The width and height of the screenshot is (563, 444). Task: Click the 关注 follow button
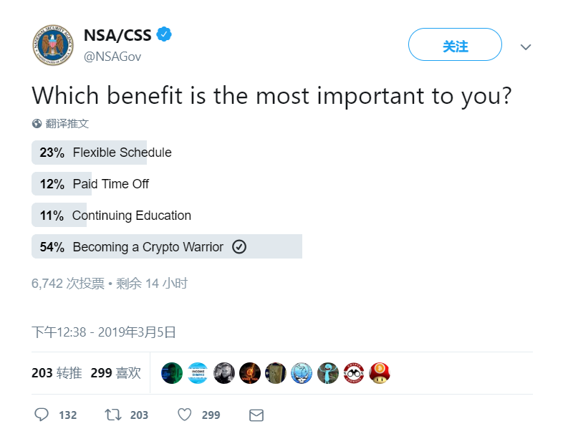[455, 44]
